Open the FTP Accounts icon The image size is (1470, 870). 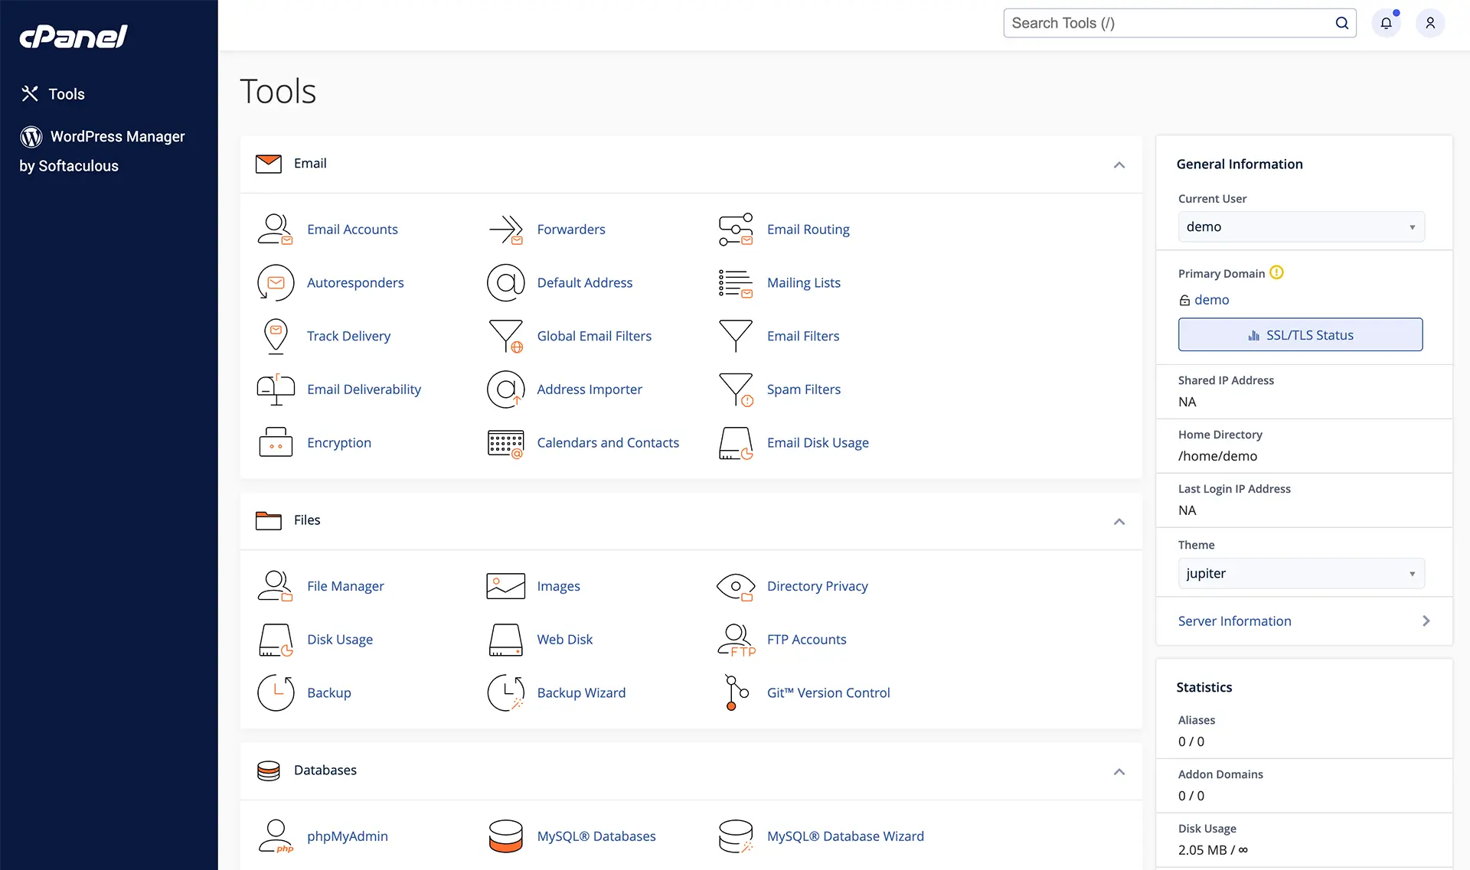coord(736,640)
